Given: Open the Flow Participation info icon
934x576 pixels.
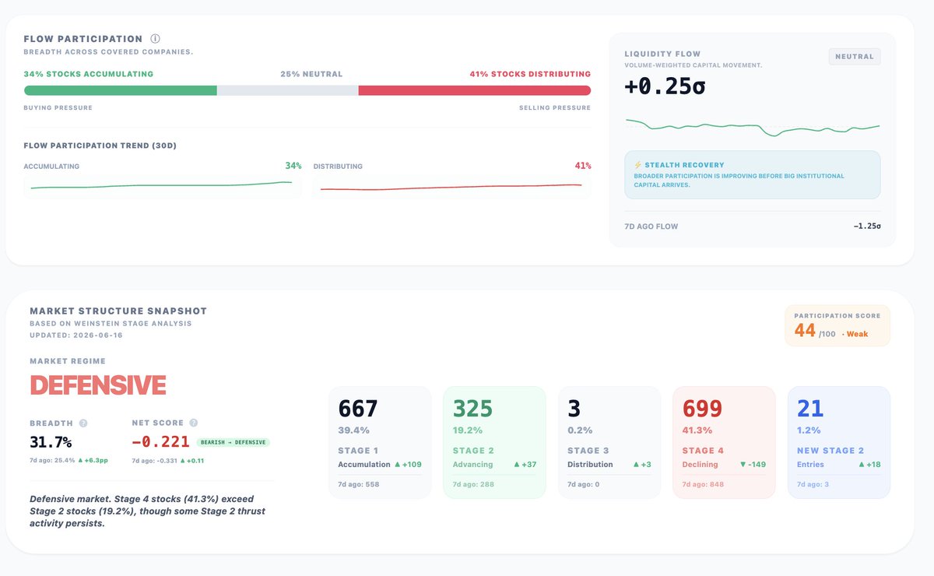Looking at the screenshot, I should [x=155, y=39].
